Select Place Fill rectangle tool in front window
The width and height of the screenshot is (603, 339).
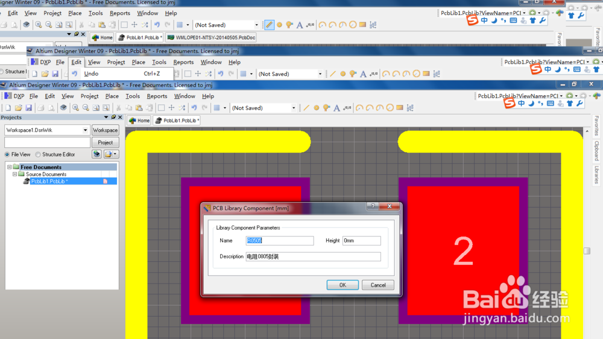[400, 108]
